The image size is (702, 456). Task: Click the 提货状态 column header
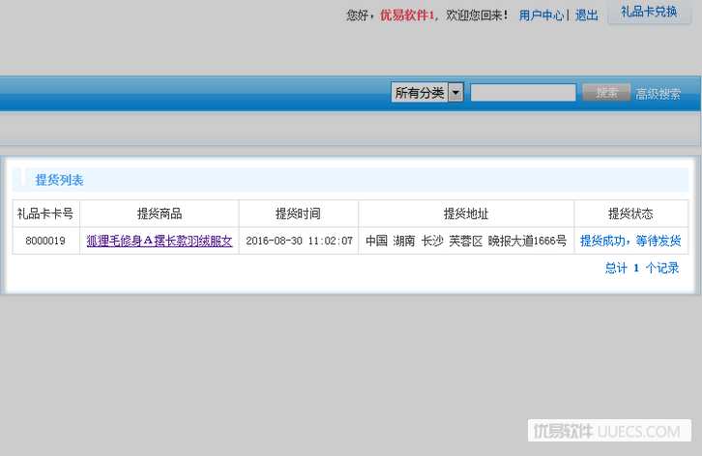[630, 214]
